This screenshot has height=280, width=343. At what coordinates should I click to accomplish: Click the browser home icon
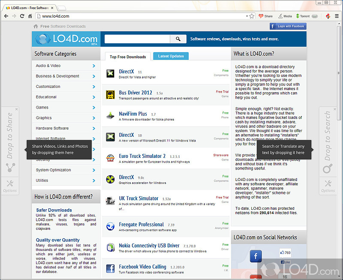coord(29,16)
